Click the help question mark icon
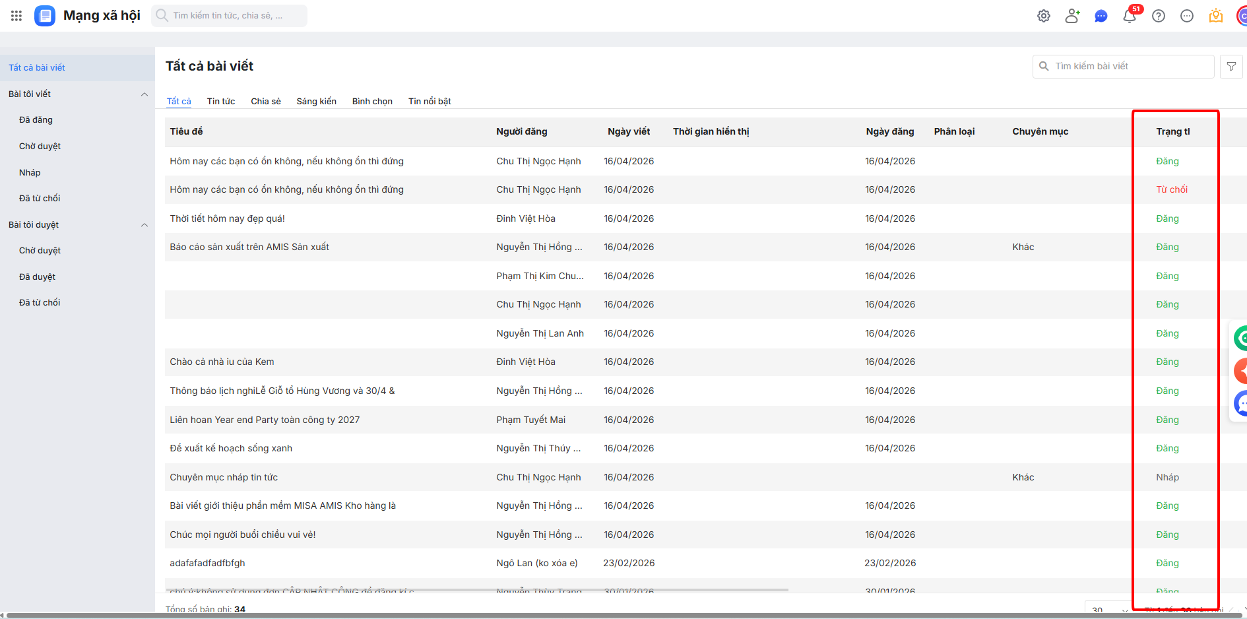 [x=1159, y=16]
